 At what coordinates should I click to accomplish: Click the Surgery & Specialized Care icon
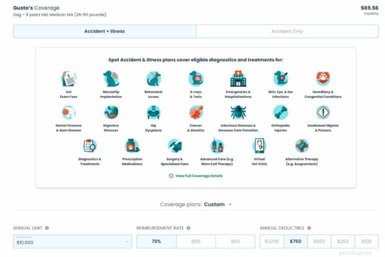(x=175, y=146)
